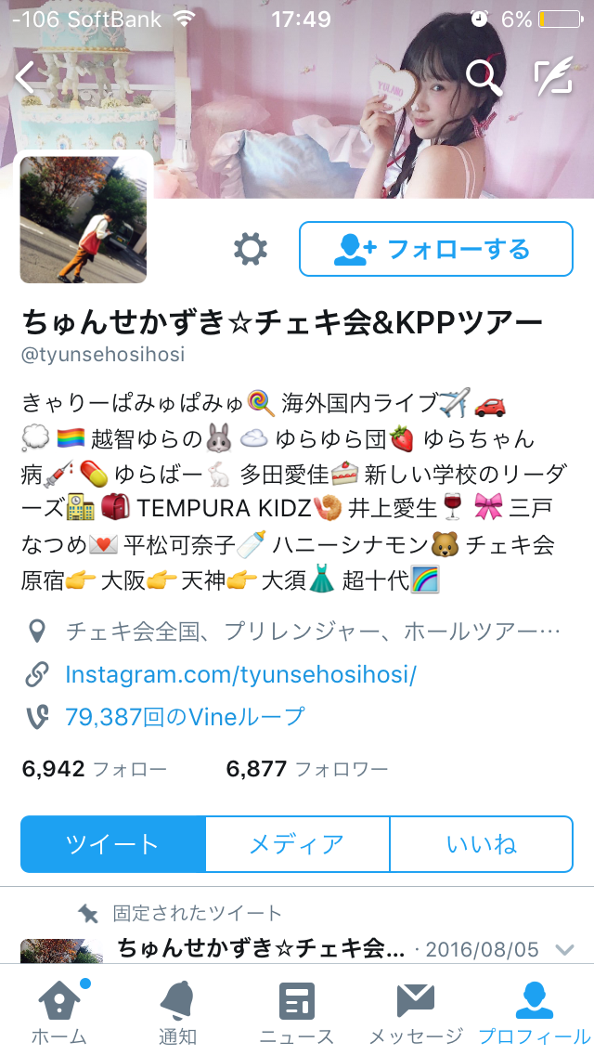Screen dimensions: 594x1055
Task: Open search with the magnifier icon
Action: pos(484,77)
